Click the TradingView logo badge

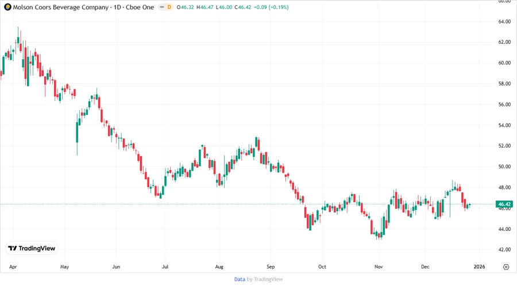coord(32,249)
